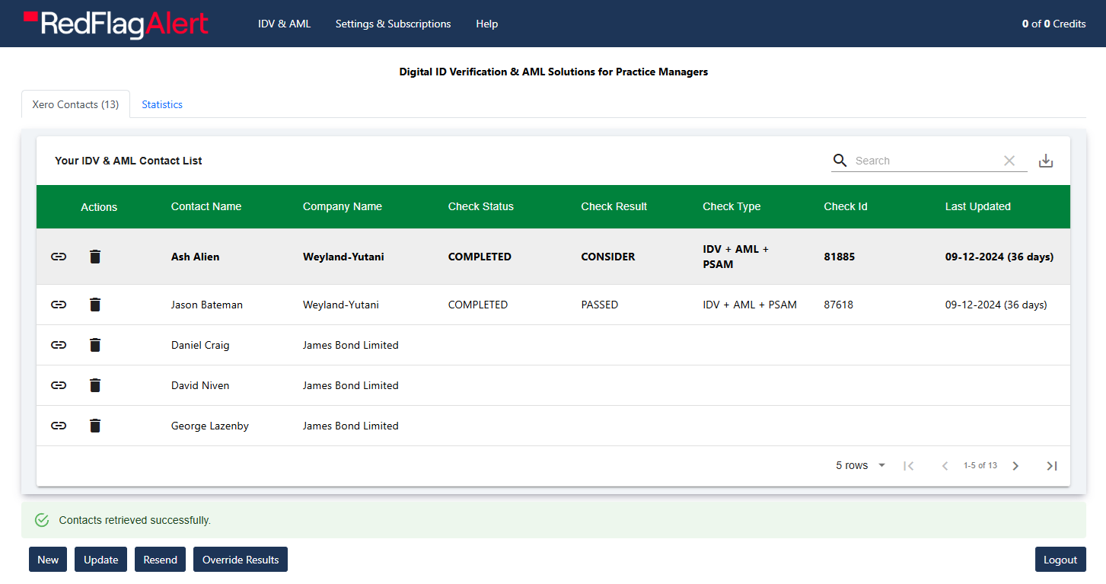Screen dimensions: 1106x584
Task: Select the George Lazenby contact name
Action: tap(210, 426)
